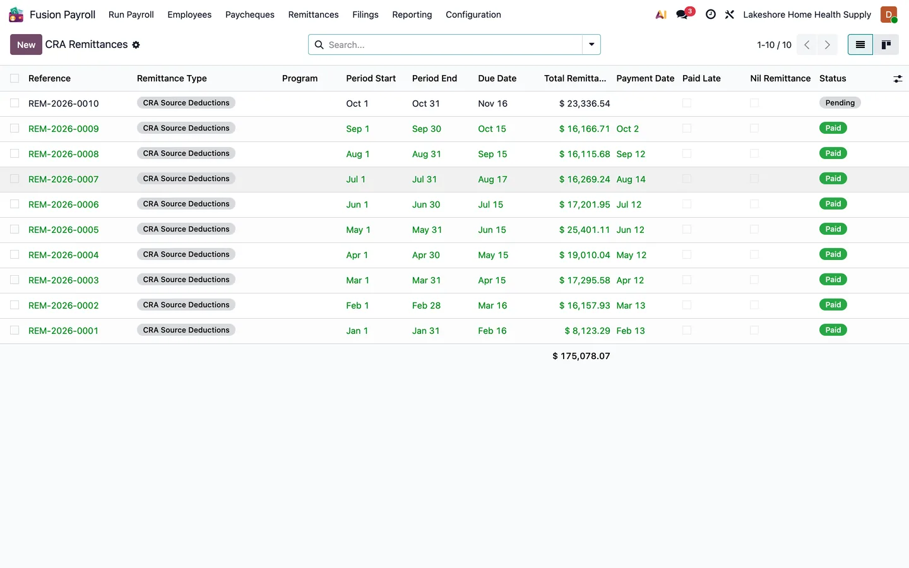
Task: Open the Remittances menu
Action: (313, 15)
